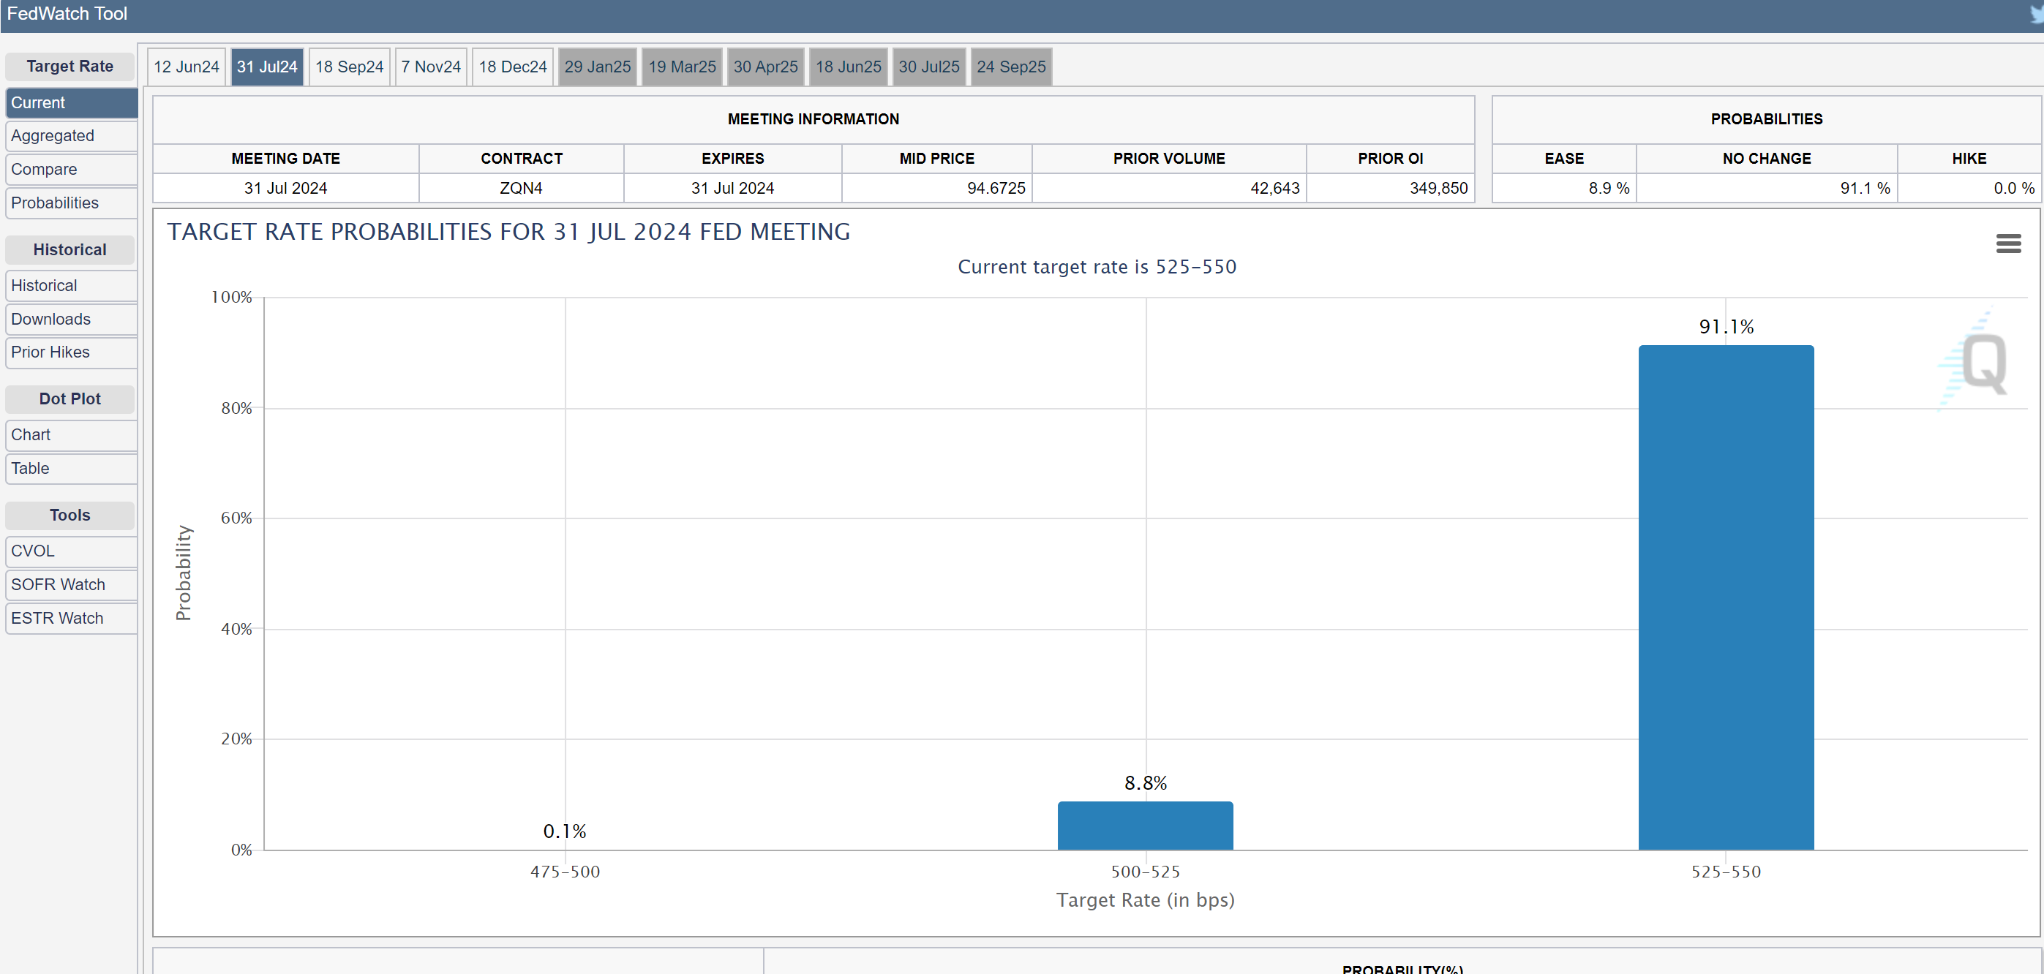Viewport: 2044px width, 974px height.
Task: Select the 12 Jun24 meeting tab
Action: (x=187, y=67)
